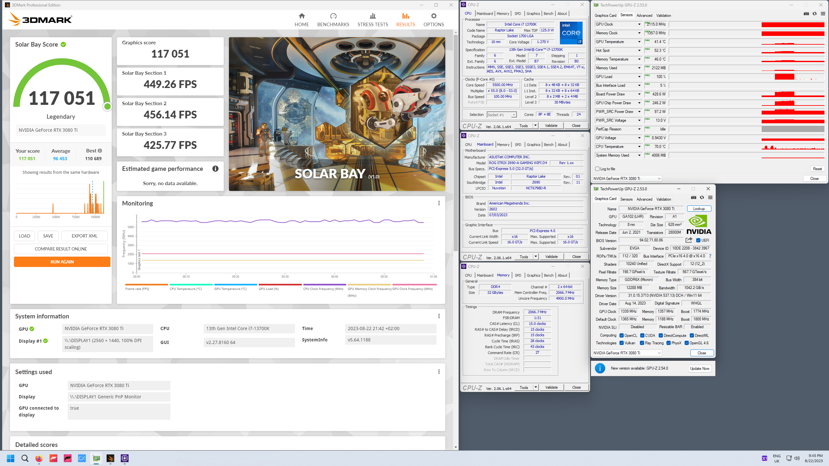Screen dimensions: 829x466
Task: Toggle the DirectML checkbox
Action: pyautogui.click(x=692, y=336)
